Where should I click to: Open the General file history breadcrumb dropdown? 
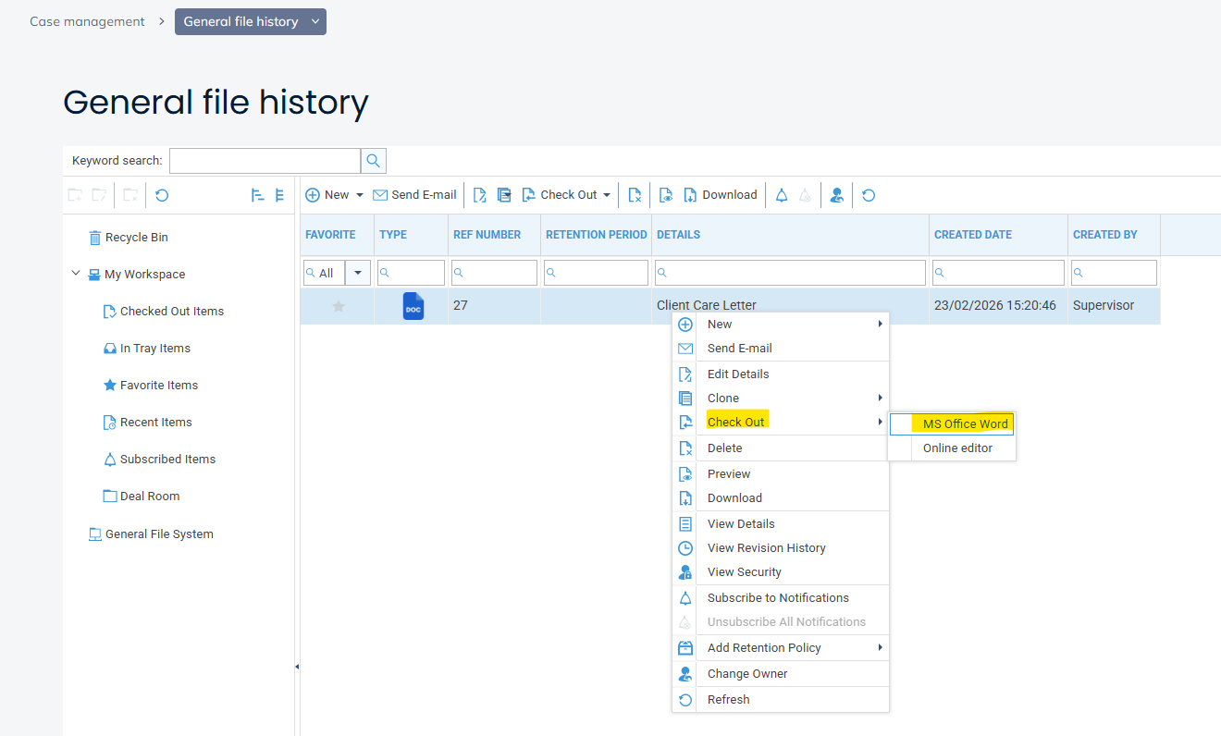tap(315, 21)
